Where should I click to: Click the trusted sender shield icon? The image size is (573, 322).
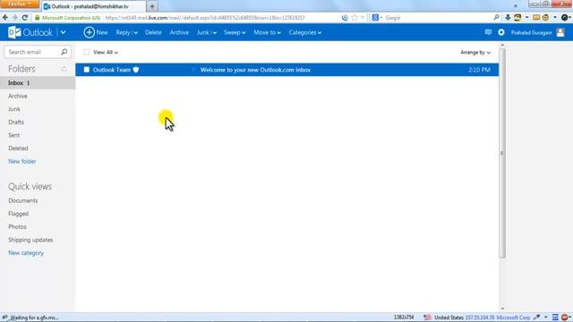136,70
